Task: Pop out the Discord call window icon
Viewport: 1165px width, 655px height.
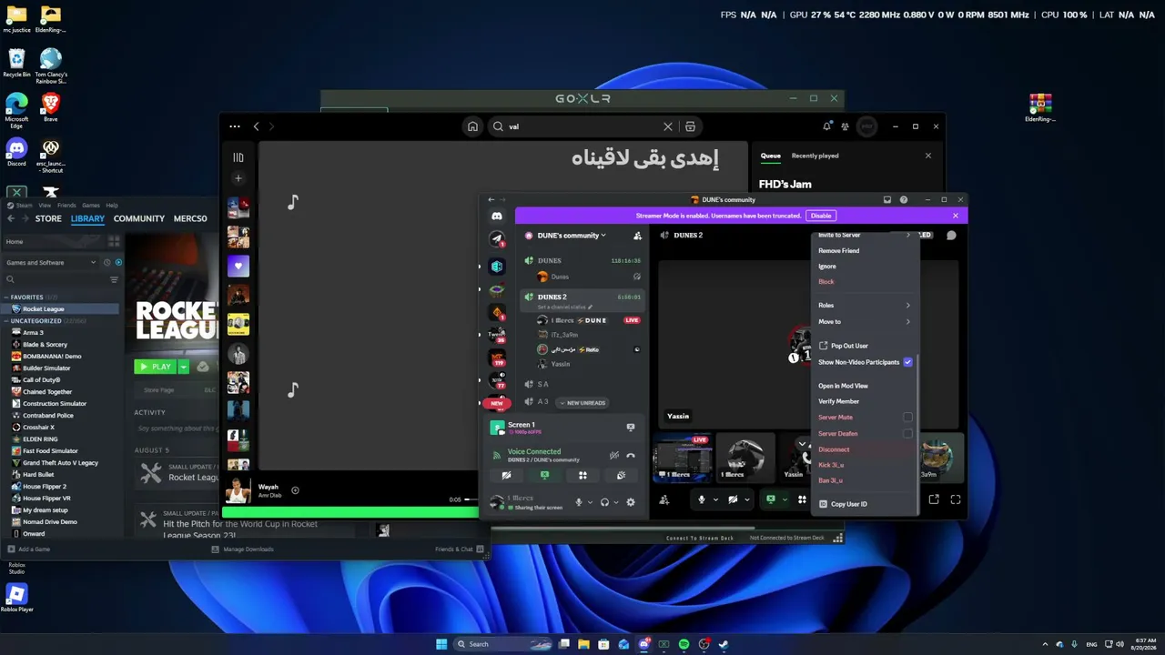Action: [x=934, y=499]
